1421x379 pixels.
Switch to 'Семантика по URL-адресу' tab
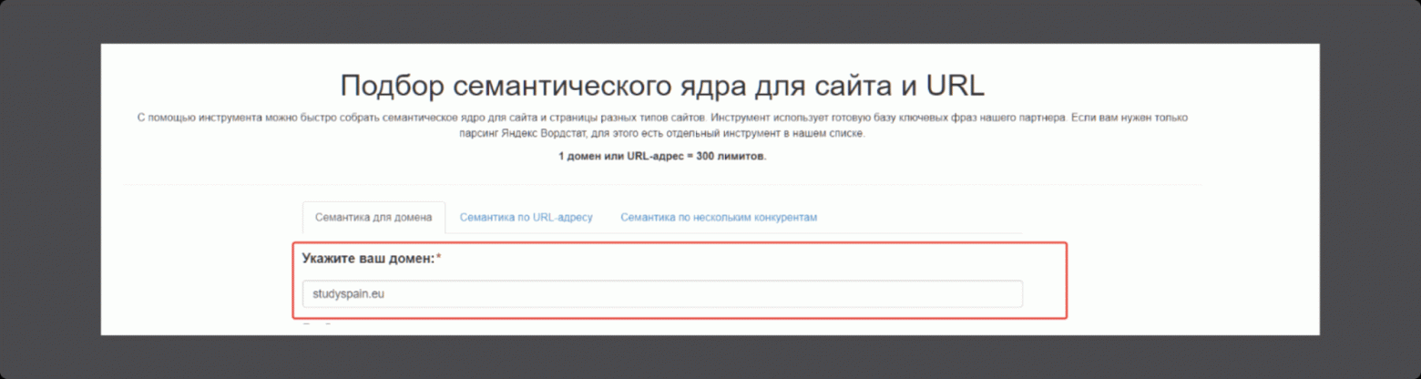(x=526, y=218)
